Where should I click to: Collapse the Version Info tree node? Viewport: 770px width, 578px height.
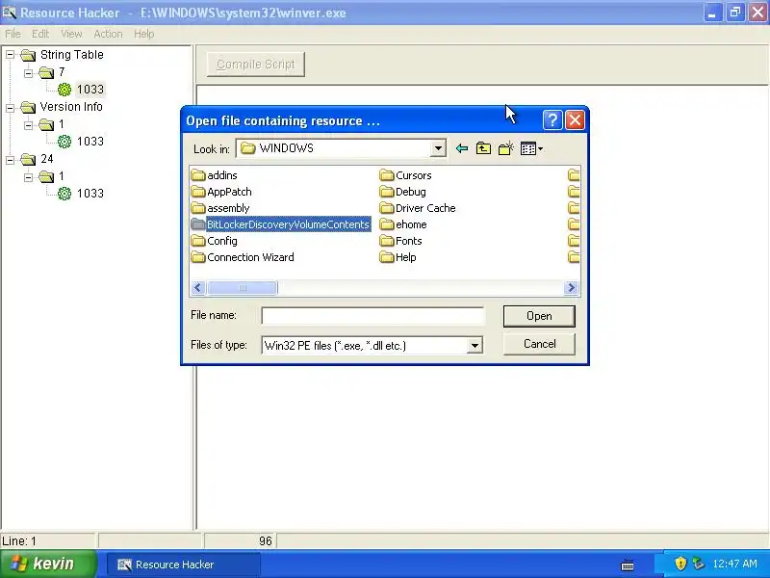[x=11, y=107]
